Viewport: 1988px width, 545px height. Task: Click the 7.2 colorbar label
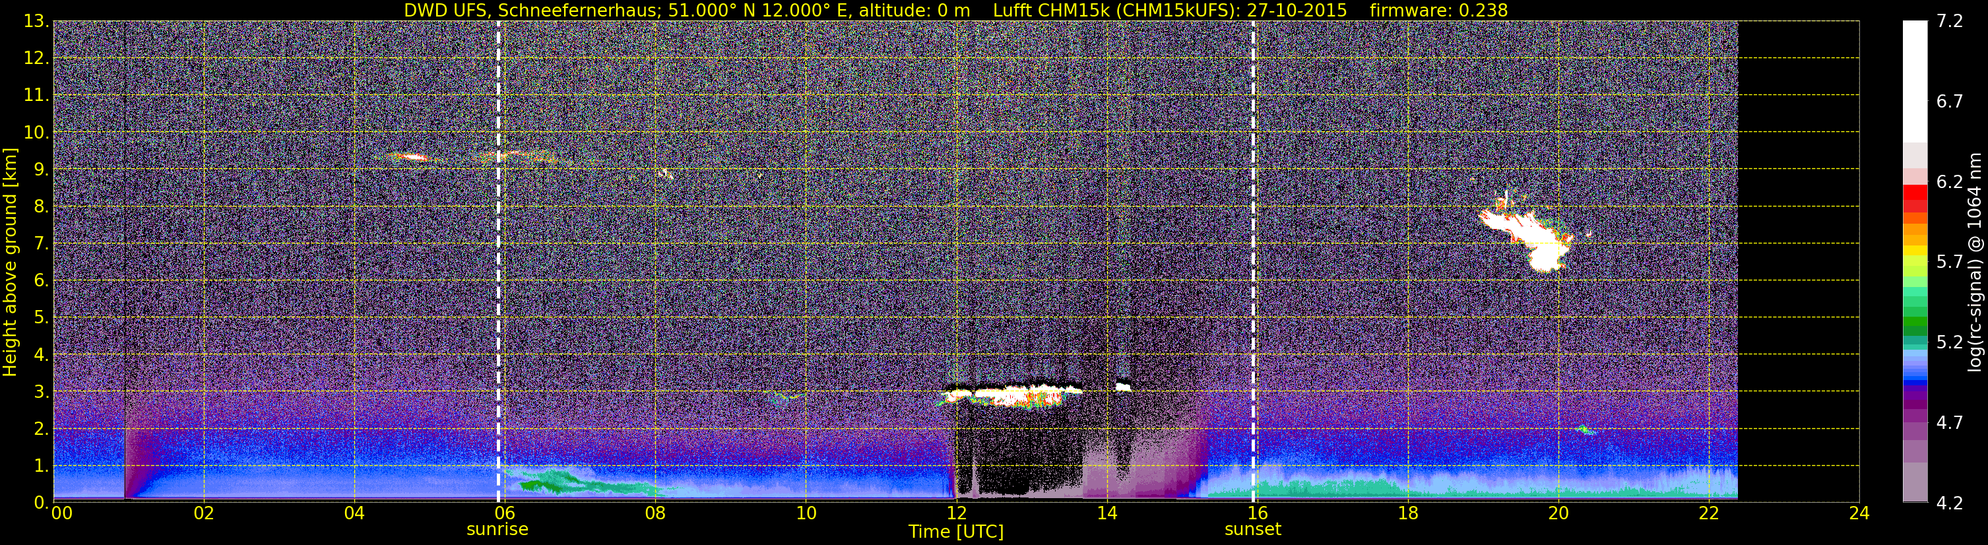click(1950, 22)
